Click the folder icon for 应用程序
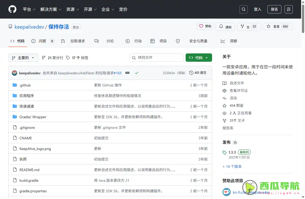This screenshot has height=199, width=305. click(14, 95)
